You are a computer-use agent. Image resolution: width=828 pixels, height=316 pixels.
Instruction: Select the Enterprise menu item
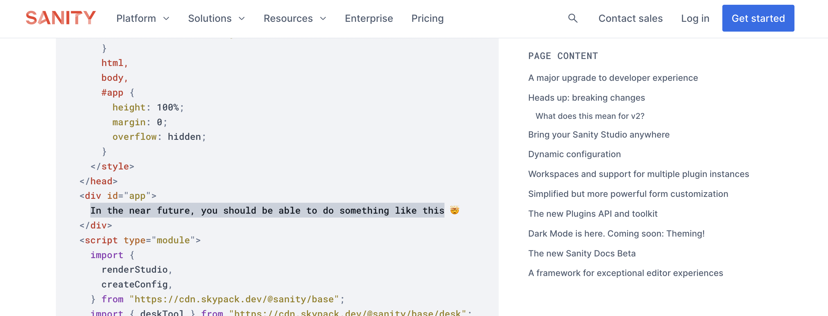pos(369,18)
